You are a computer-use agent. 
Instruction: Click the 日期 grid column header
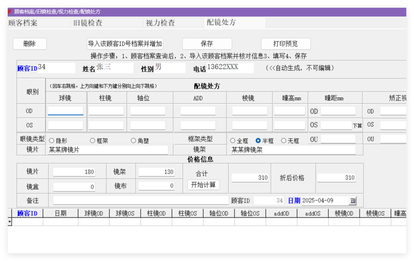[x=61, y=213]
